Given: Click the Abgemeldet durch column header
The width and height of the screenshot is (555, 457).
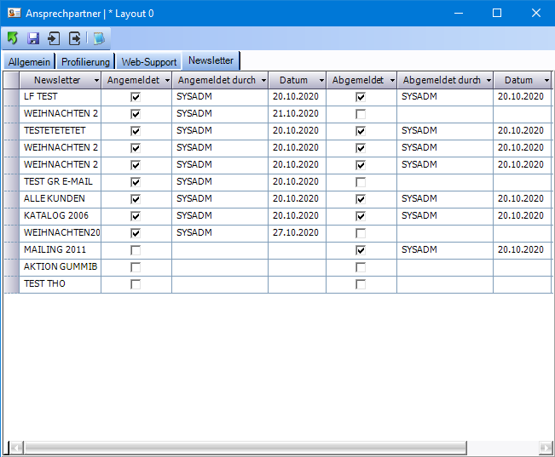Looking at the screenshot, I should (441, 80).
